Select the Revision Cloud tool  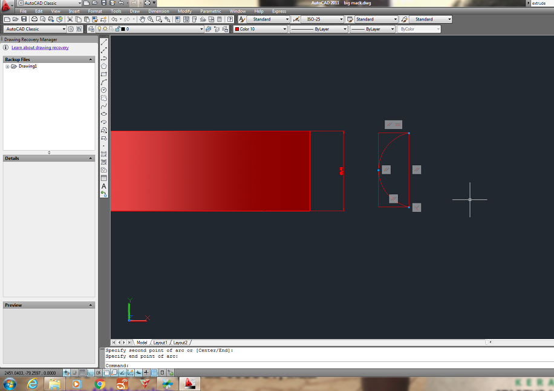104,98
